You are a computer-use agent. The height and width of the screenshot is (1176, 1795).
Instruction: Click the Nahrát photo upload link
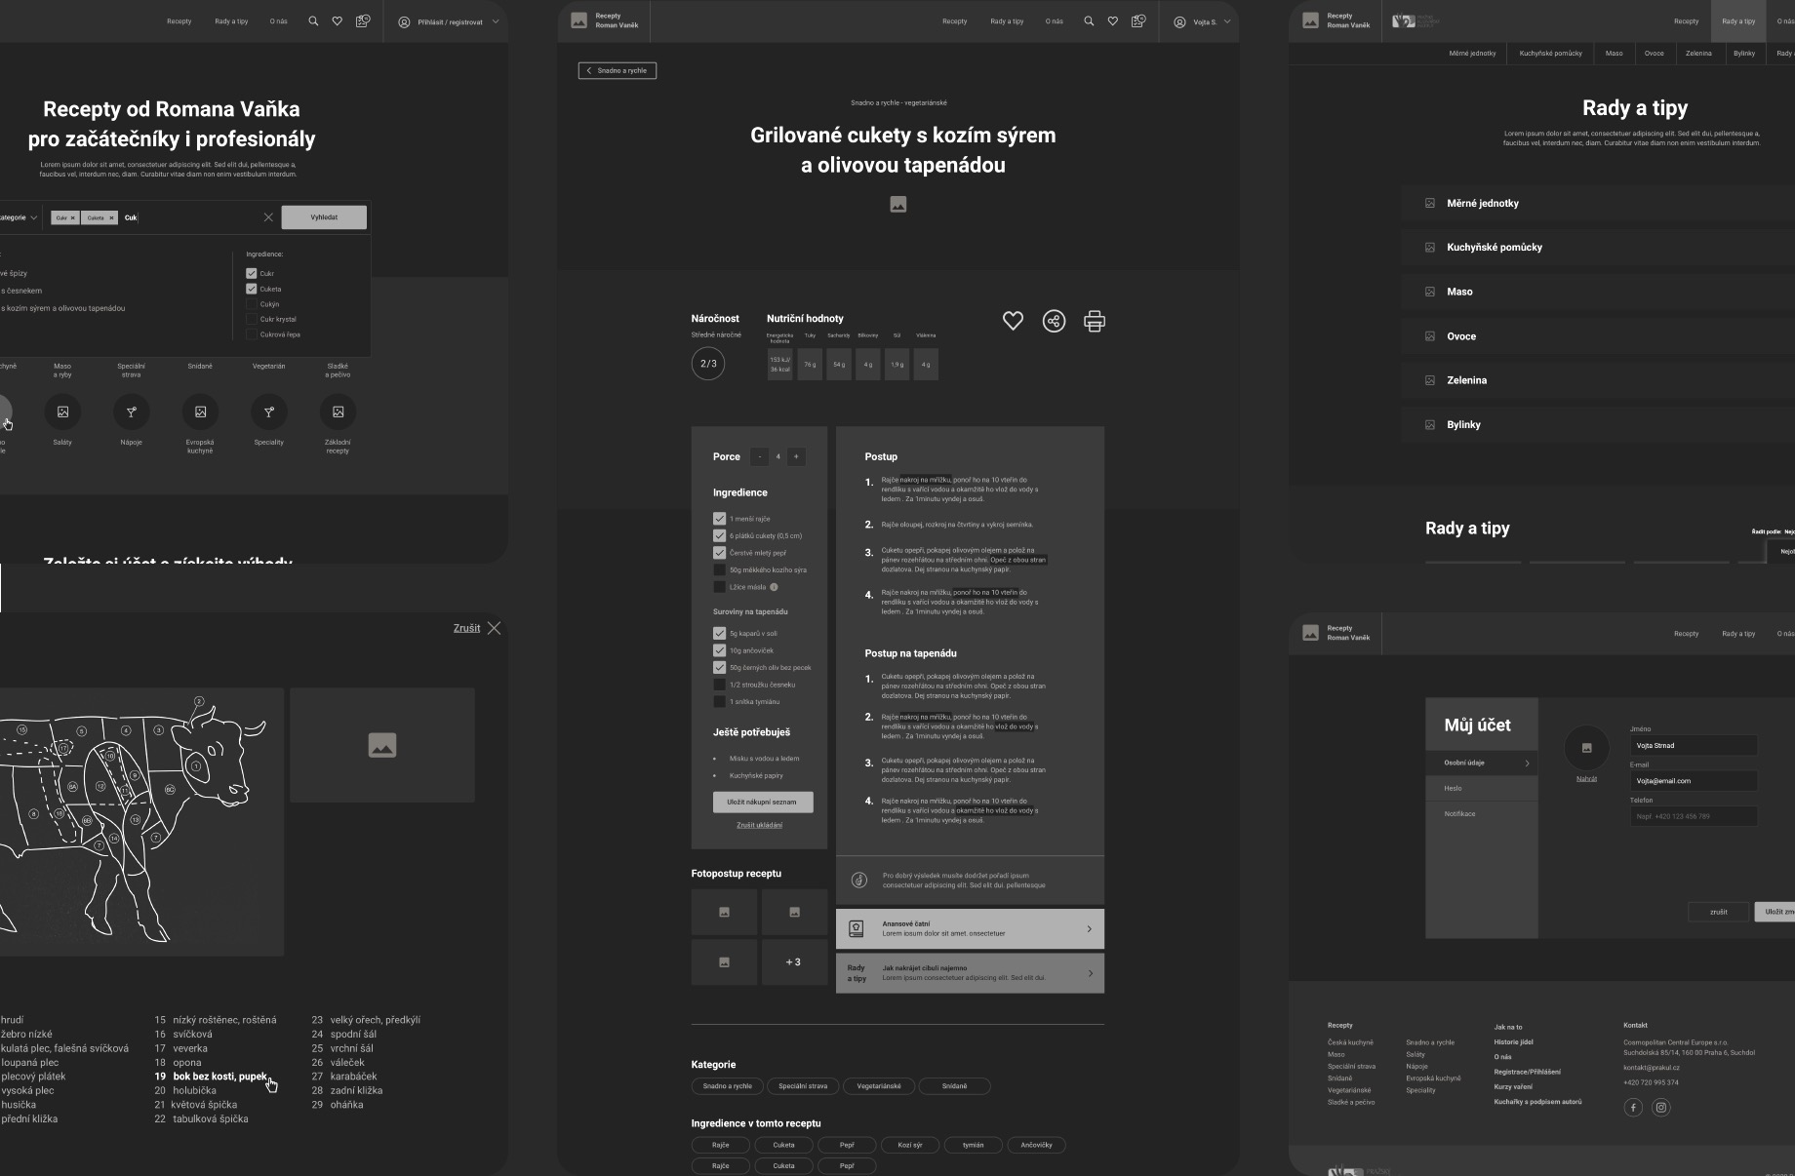[x=1586, y=779]
